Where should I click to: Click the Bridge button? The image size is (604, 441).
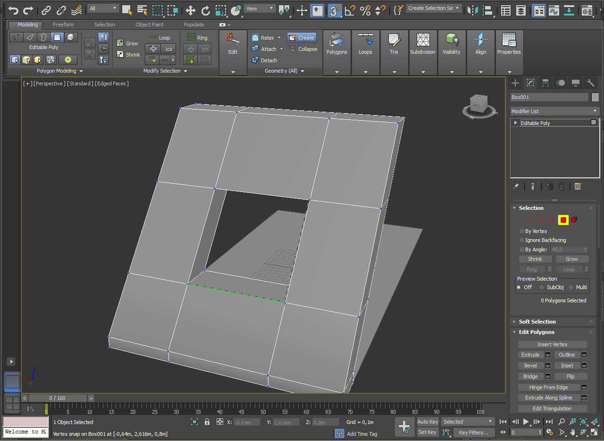[x=530, y=376]
